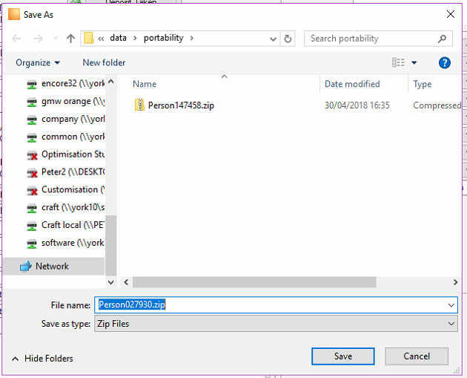
Task: Click the Refresh icon beside address bar
Action: (288, 39)
